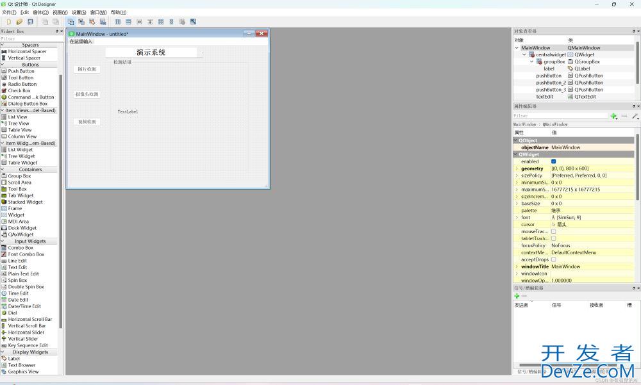Open the 帮助(H) menu

pos(119,12)
